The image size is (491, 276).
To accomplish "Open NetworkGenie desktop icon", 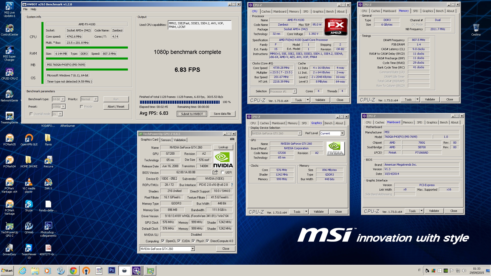I will (x=9, y=96).
